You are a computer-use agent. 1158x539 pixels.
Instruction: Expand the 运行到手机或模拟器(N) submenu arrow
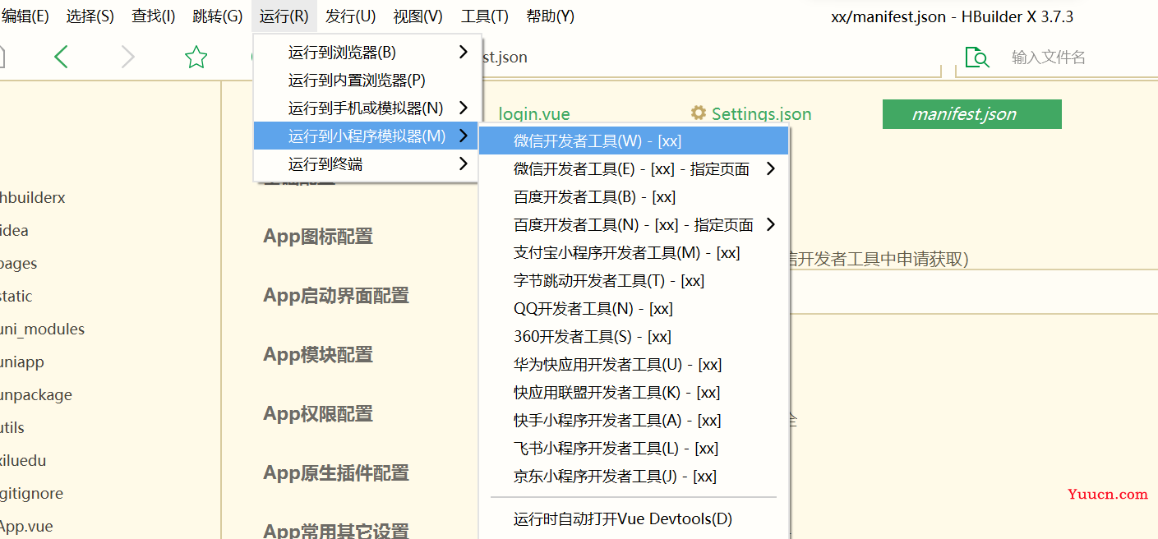(x=464, y=108)
